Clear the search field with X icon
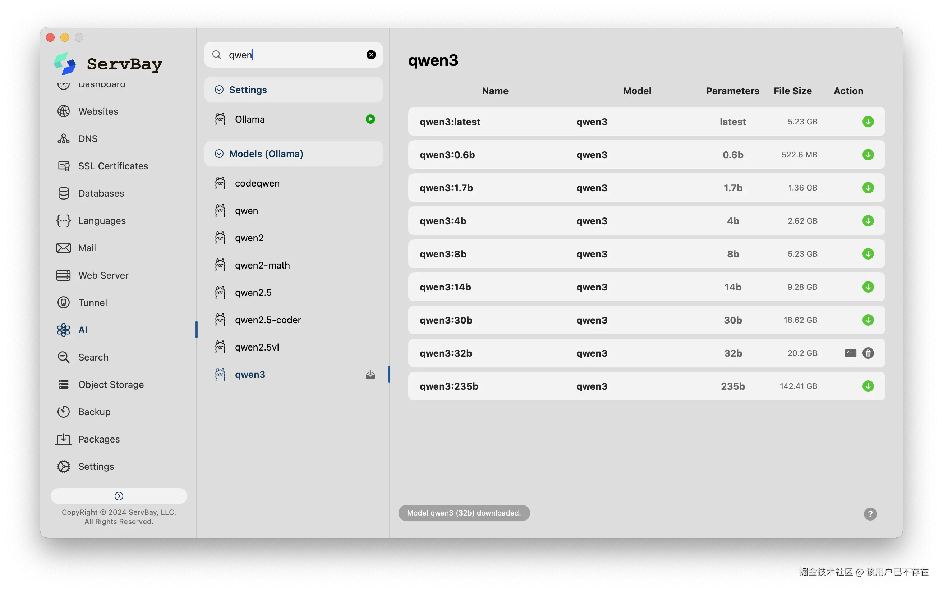Viewport: 943px width, 591px height. click(371, 55)
